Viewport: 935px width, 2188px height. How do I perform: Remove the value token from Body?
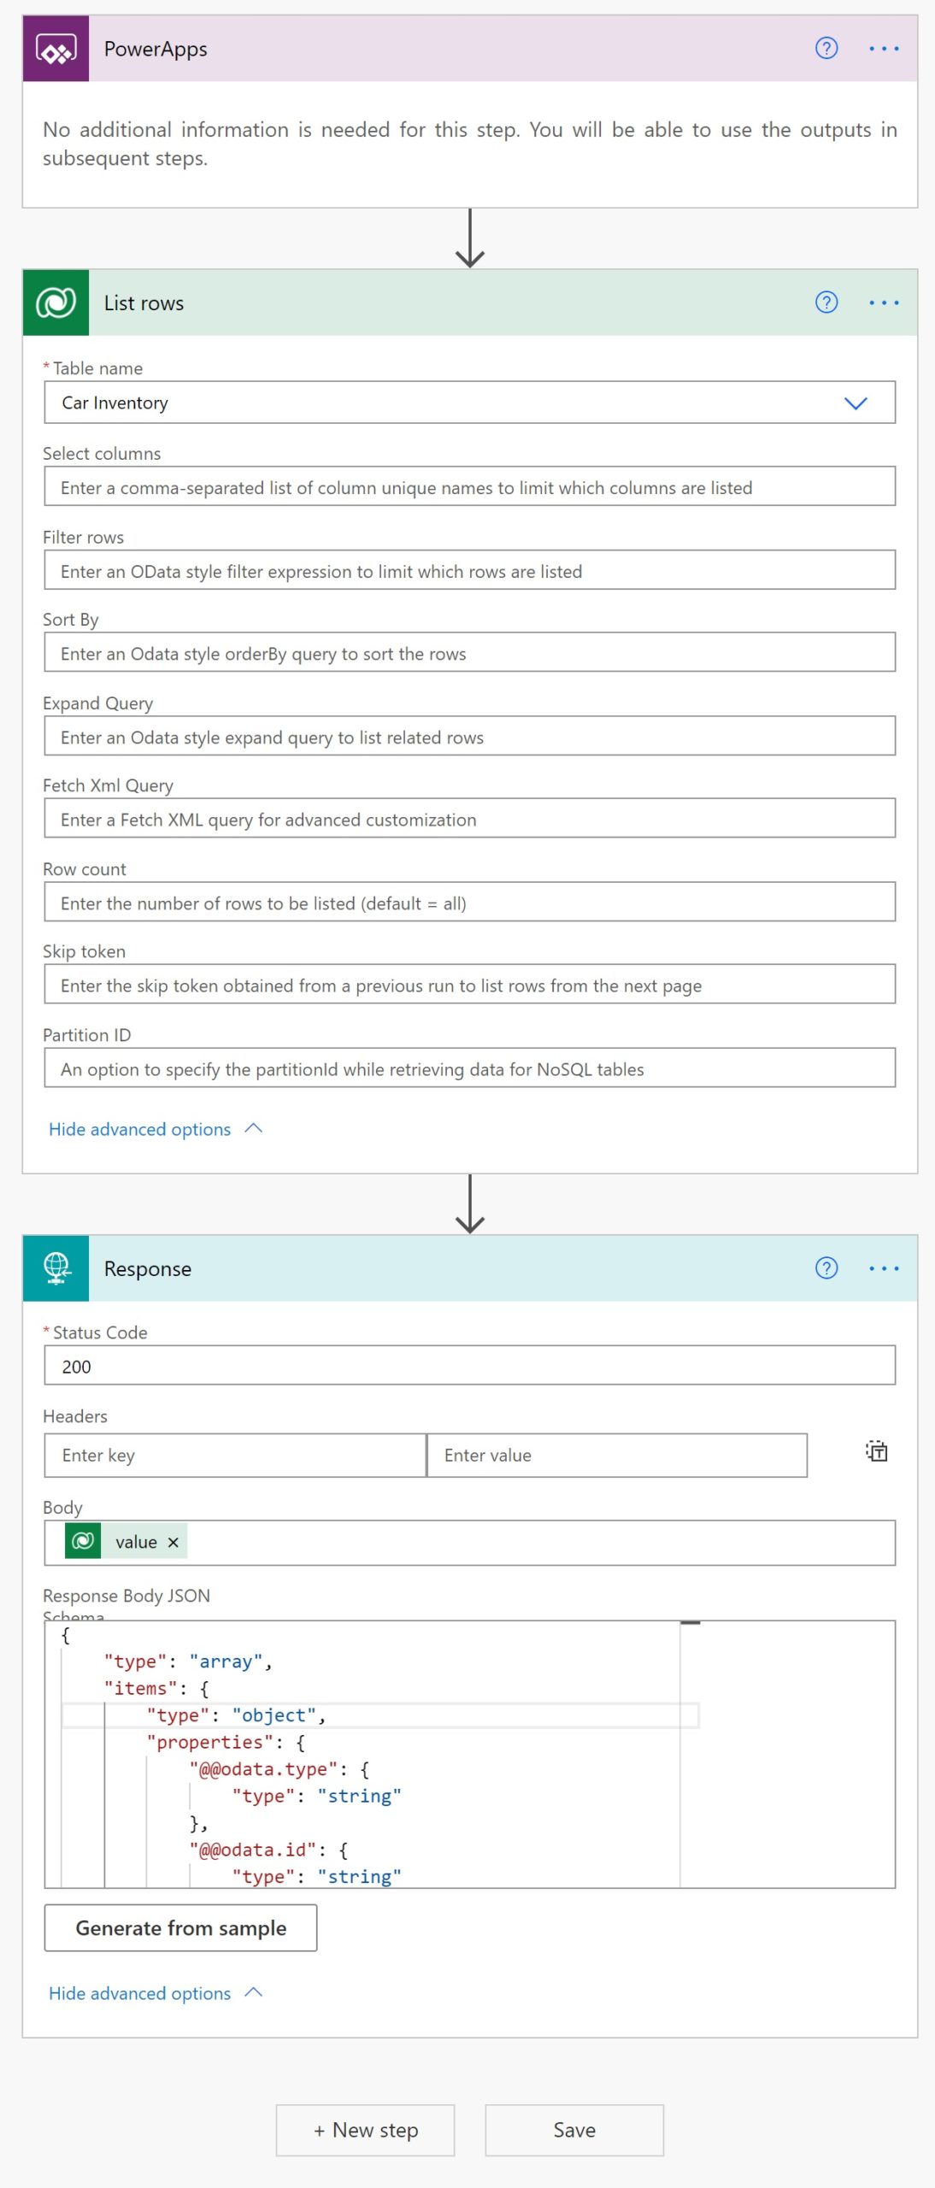click(173, 1542)
